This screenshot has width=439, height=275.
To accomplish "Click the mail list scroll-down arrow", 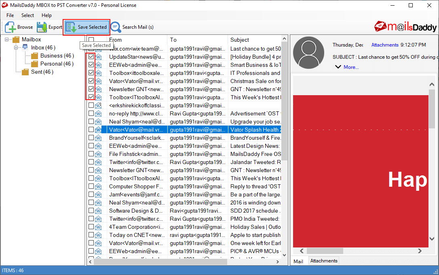I will tap(285, 255).
